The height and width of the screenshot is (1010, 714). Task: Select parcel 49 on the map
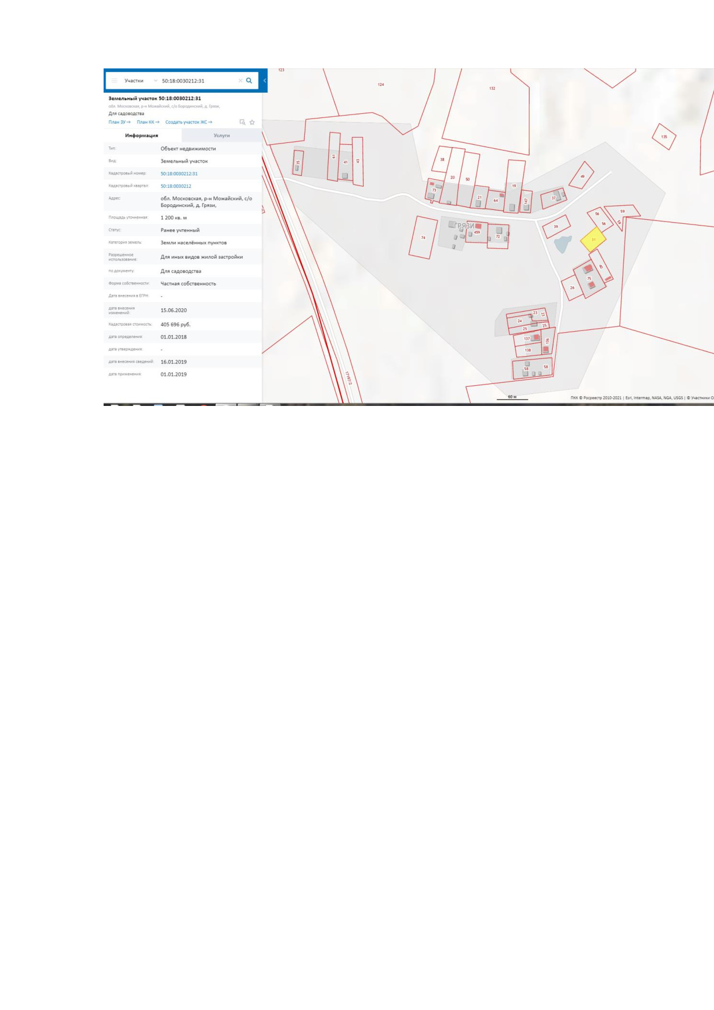coord(582,176)
